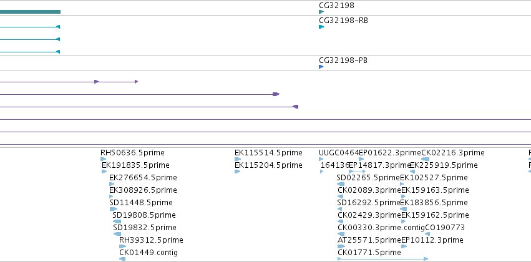
Task: Select the EK191835.5prime label
Action: 135,165
